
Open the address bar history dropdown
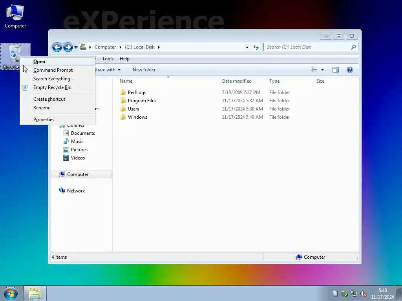coord(247,47)
